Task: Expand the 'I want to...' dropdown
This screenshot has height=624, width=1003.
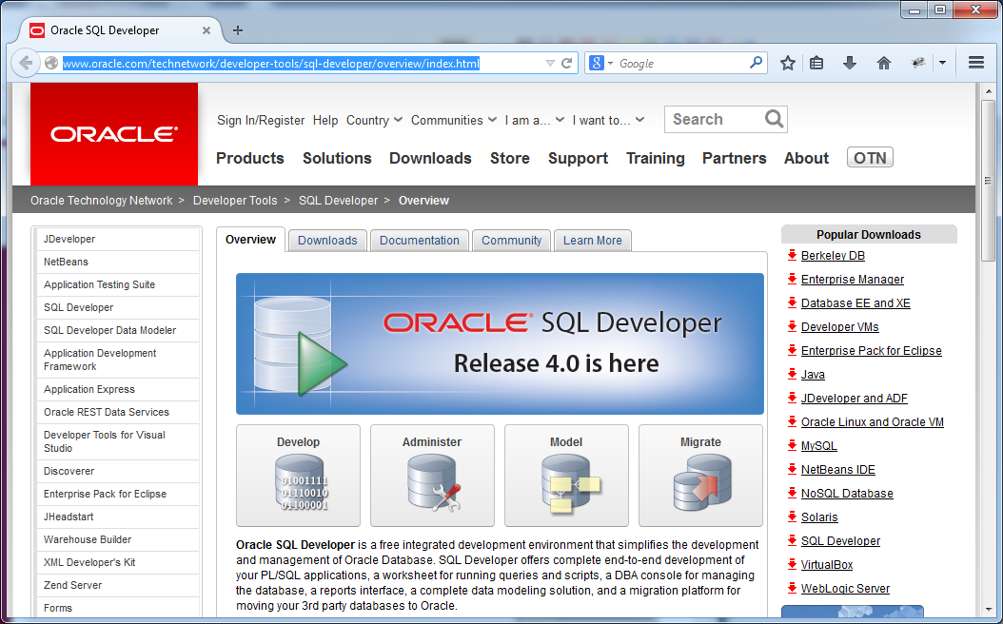Action: 608,120
